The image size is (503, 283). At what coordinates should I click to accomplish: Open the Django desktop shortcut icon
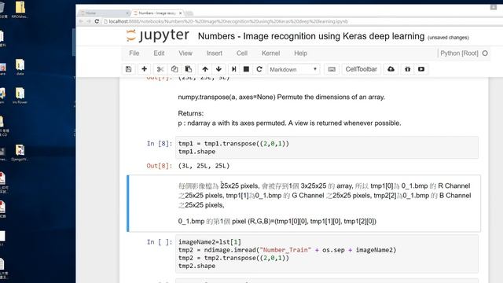click(x=20, y=153)
